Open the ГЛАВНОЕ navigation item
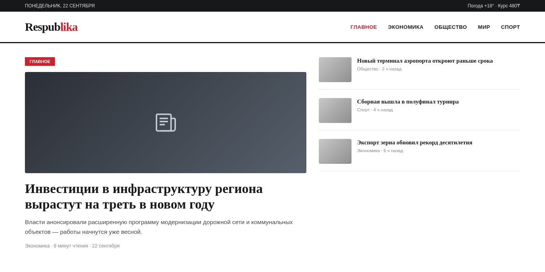 click(x=364, y=27)
